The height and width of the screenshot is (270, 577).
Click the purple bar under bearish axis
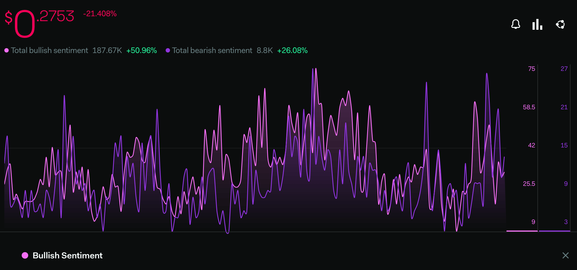click(x=554, y=231)
